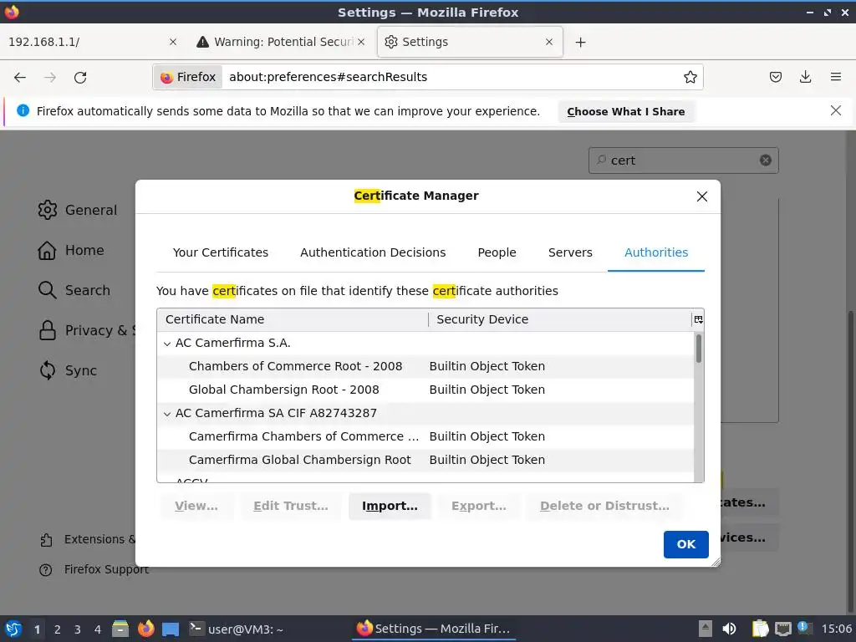This screenshot has height=642, width=856.
Task: Switch to Your Certificates tab
Action: [x=221, y=252]
